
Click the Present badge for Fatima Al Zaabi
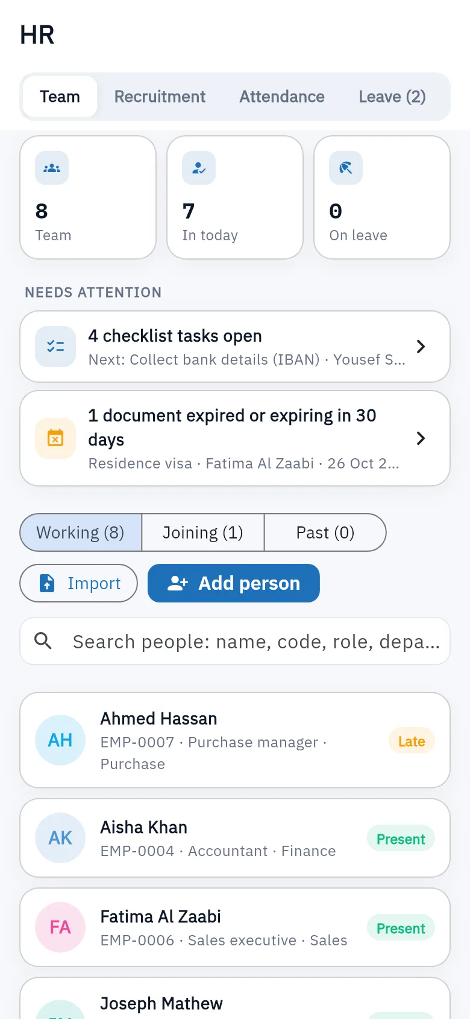[x=401, y=928]
